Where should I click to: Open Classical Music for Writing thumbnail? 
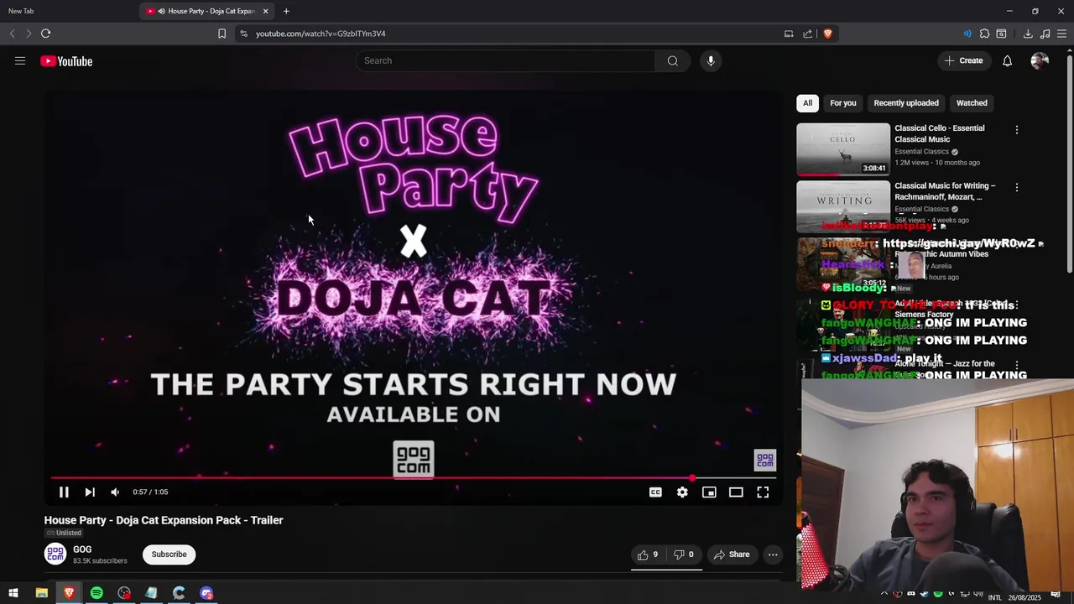[x=843, y=206]
